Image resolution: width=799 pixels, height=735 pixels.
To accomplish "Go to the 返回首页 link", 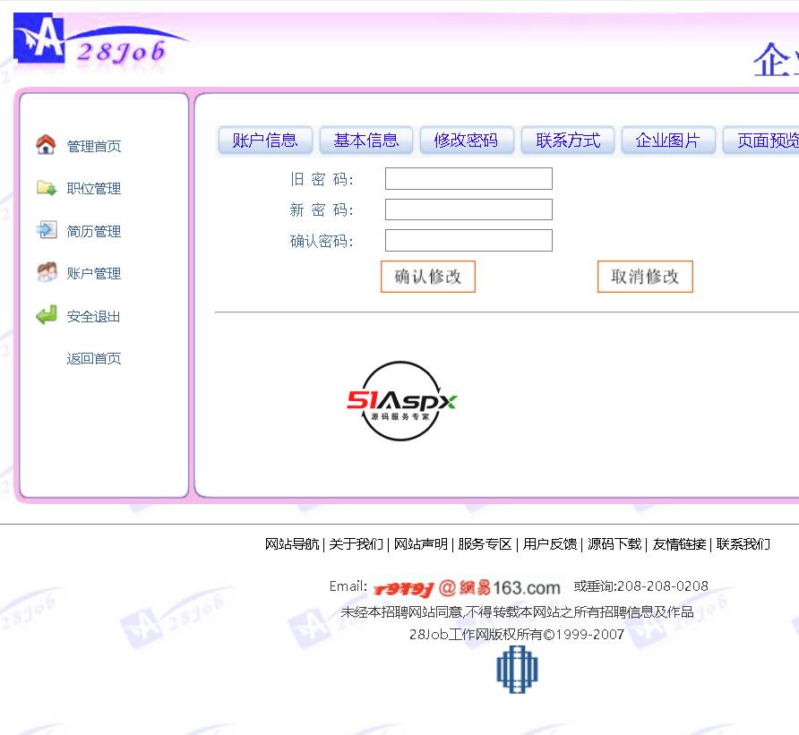I will click(x=94, y=359).
